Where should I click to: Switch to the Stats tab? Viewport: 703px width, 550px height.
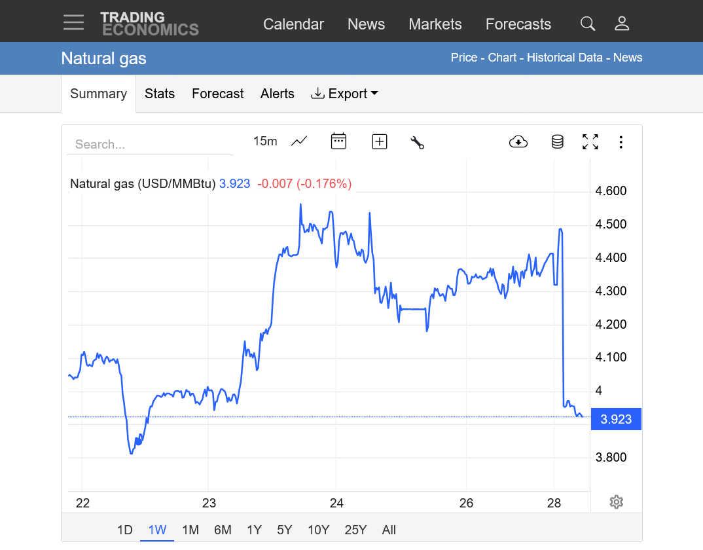pyautogui.click(x=160, y=94)
